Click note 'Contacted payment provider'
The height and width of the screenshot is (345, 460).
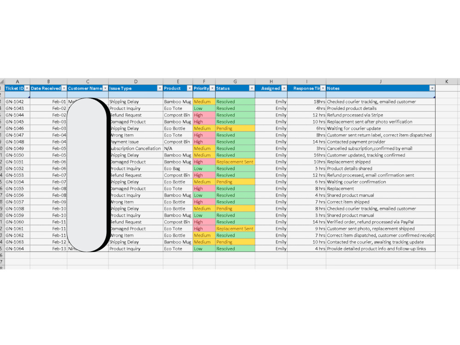[356, 142]
